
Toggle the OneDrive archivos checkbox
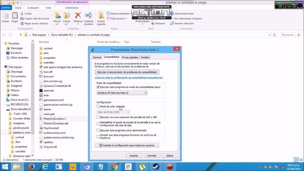(x=98, y=136)
